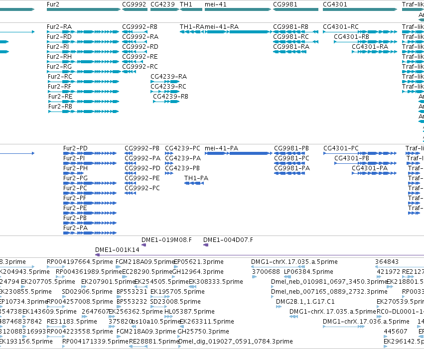This screenshot has height=349, width=424.
Task: Select EST RP004171339.5prime
Action: 64,347
